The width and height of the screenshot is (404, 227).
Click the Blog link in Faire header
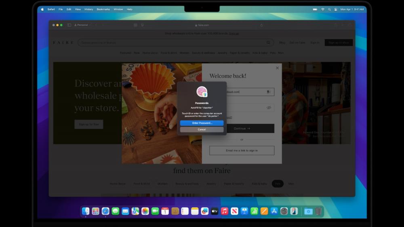tap(282, 43)
